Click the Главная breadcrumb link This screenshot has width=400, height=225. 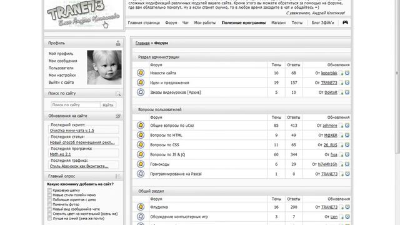coord(142,43)
